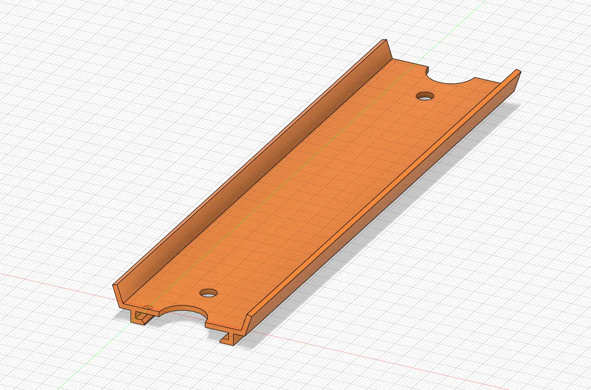The width and height of the screenshot is (591, 390).
Task: Click the far-end semicircular cutout's curved face
Action: [x=428, y=70]
